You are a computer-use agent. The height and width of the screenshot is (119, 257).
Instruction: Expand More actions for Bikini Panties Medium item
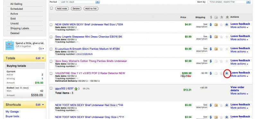239,52
